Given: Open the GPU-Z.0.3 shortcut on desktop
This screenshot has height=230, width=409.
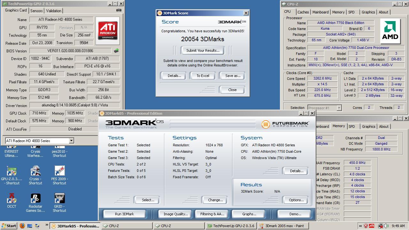Looking at the screenshot, I should 12,176.
